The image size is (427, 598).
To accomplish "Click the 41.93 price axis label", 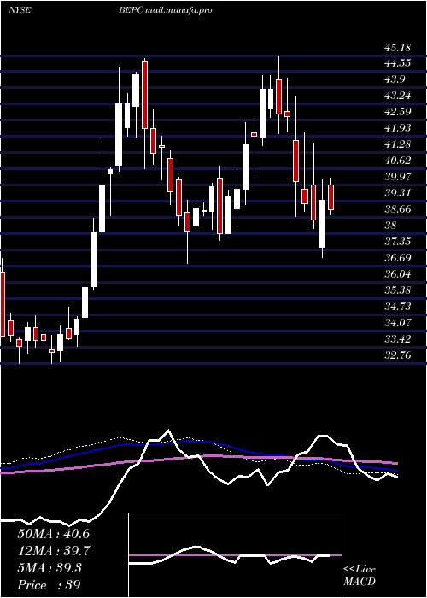I will [398, 128].
